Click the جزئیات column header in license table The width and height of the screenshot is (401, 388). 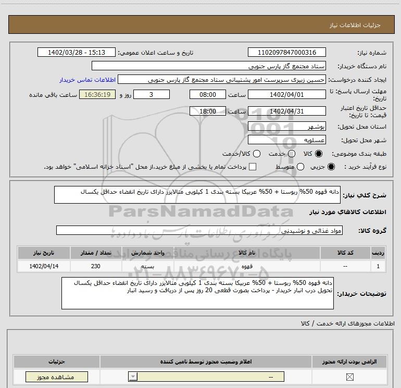(x=57, y=361)
